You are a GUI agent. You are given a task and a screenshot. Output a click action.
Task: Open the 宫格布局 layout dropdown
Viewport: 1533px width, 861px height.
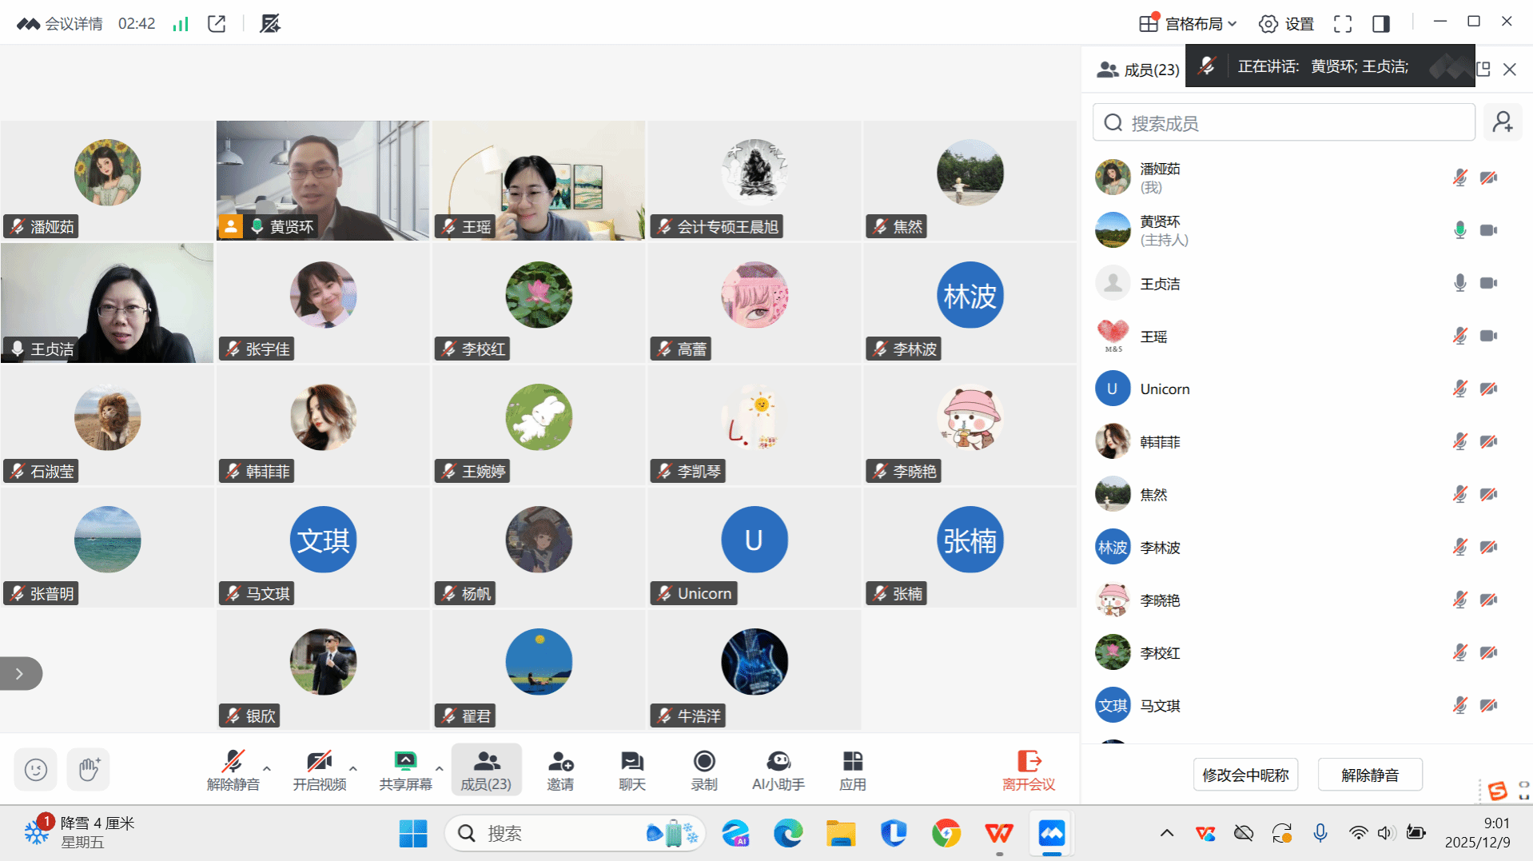(1189, 24)
